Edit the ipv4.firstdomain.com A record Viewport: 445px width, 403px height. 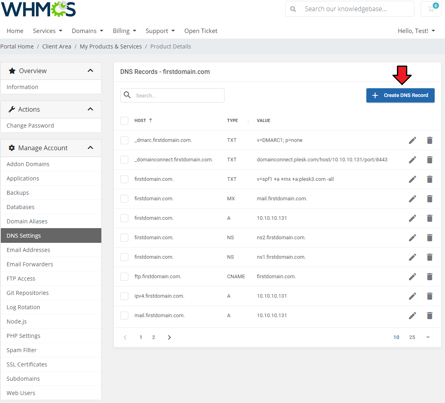coord(412,296)
